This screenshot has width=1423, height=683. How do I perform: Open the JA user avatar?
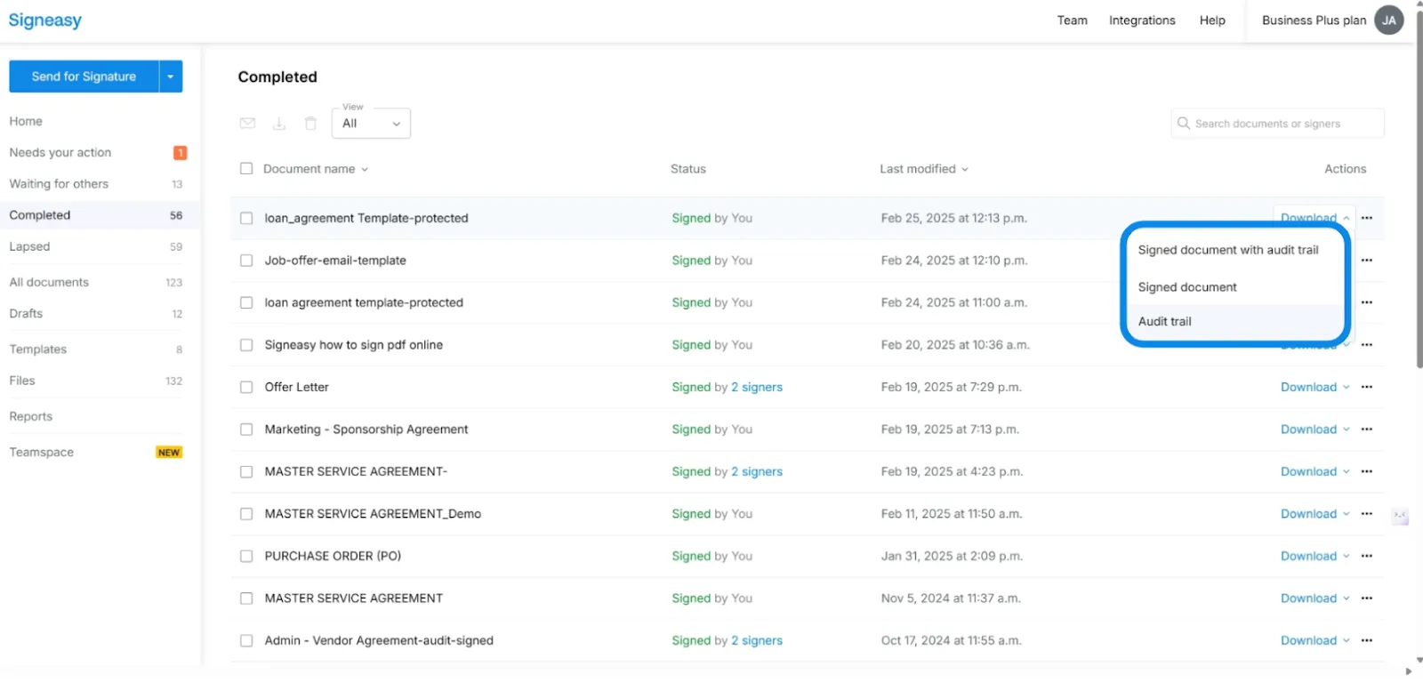pos(1388,20)
